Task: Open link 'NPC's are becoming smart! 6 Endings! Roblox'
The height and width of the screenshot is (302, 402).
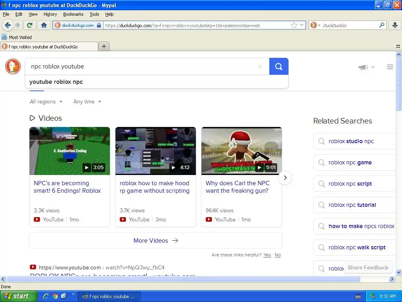Action: (67, 187)
